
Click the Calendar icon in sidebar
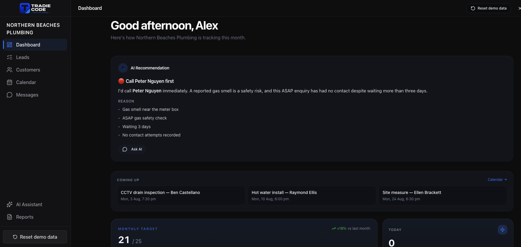pos(10,82)
